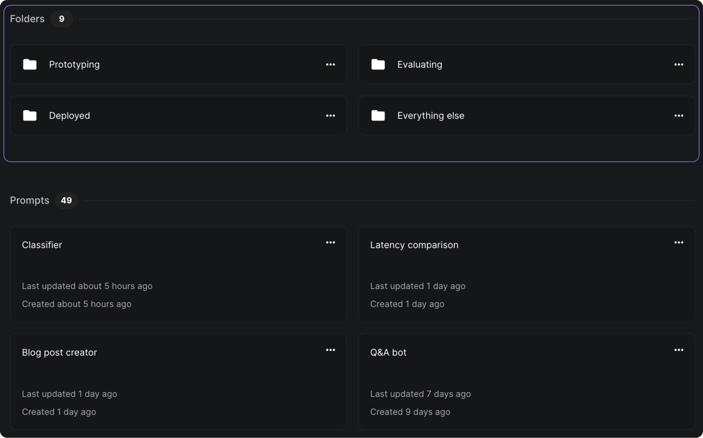Open the Classifier prompt's more options icon
This screenshot has height=438, width=703.
(330, 242)
